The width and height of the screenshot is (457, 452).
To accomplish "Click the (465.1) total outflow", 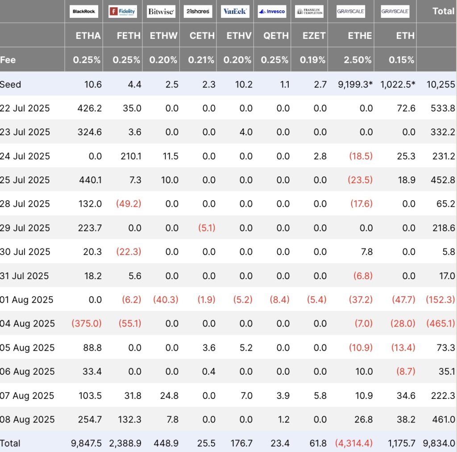I will click(440, 324).
